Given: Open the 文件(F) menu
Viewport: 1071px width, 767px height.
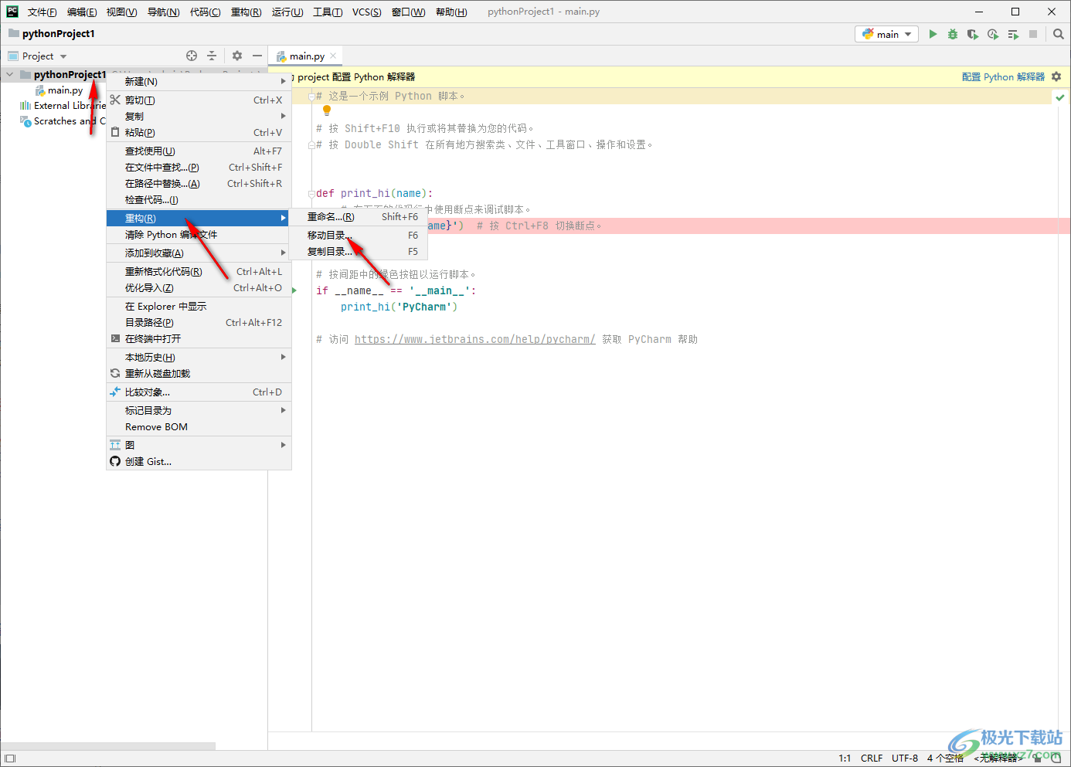Looking at the screenshot, I should tap(42, 12).
